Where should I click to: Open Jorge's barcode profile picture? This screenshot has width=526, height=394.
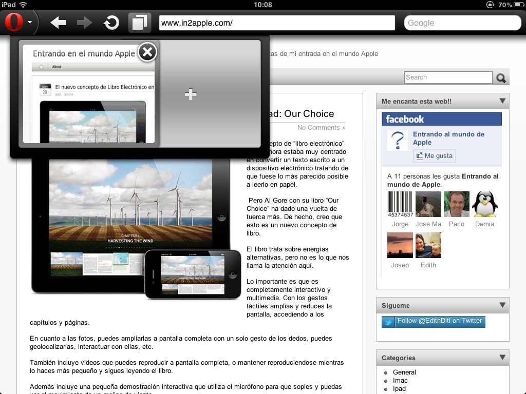pyautogui.click(x=400, y=204)
